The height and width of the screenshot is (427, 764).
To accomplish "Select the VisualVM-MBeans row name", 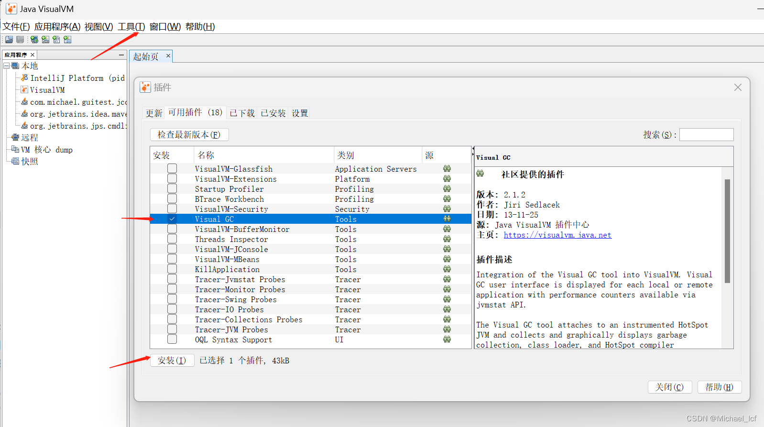I will [227, 259].
